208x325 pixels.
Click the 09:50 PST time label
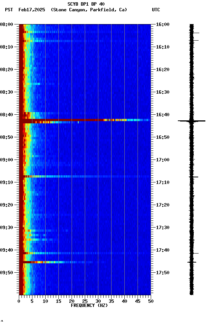(x=6, y=273)
